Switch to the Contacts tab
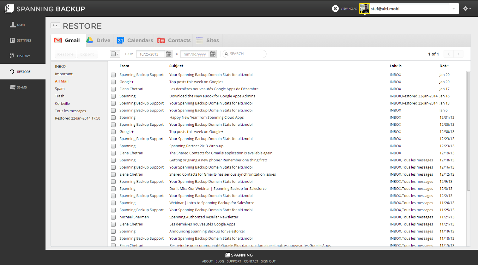Image resolution: width=478 pixels, height=265 pixels. click(x=173, y=40)
